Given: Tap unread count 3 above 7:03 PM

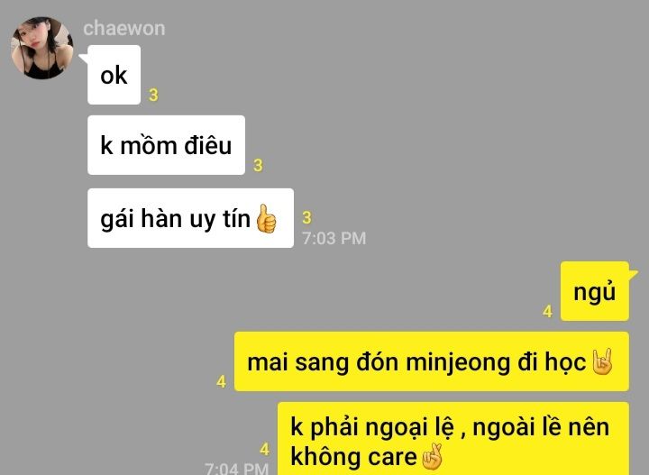Looking at the screenshot, I should (x=306, y=217).
